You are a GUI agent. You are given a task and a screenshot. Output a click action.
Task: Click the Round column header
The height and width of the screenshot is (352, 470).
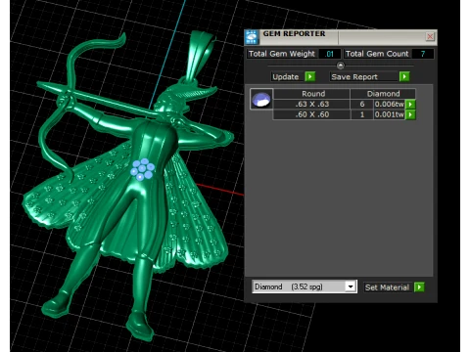tap(311, 94)
